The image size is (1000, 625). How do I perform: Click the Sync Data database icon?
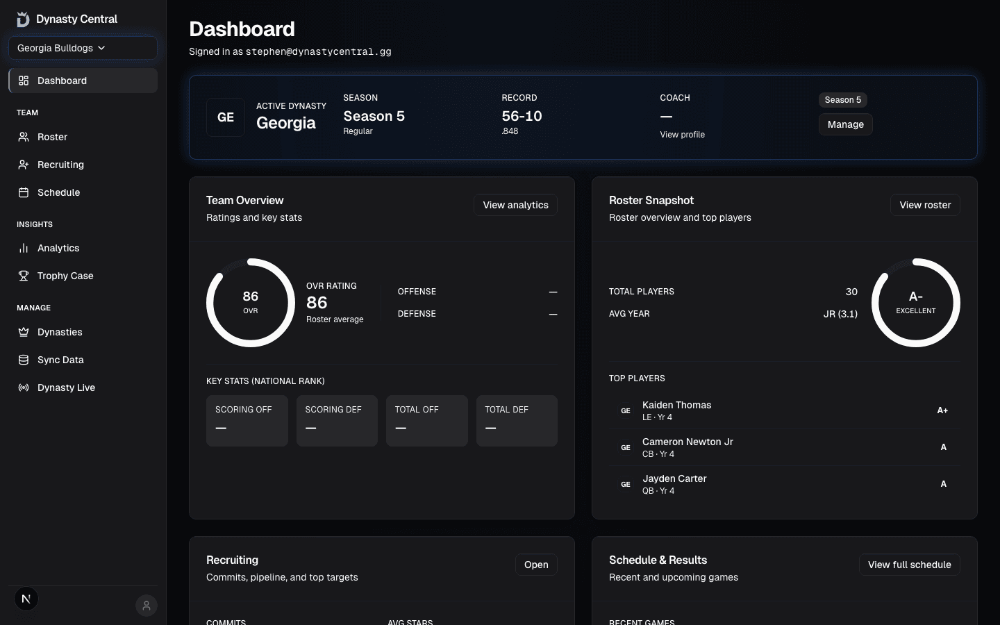[x=24, y=360]
